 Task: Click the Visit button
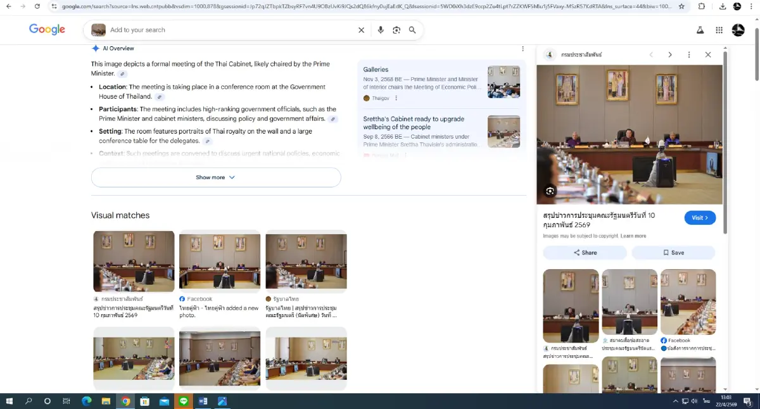(x=700, y=218)
